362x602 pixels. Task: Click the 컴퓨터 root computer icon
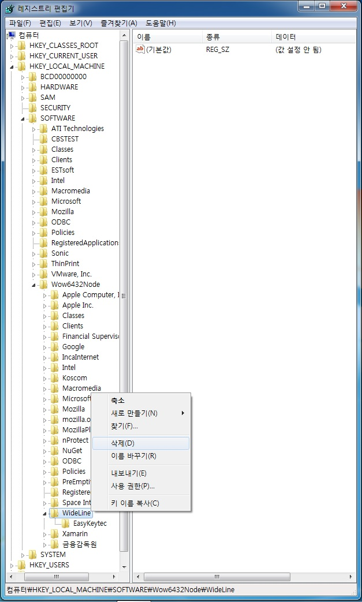coord(11,35)
